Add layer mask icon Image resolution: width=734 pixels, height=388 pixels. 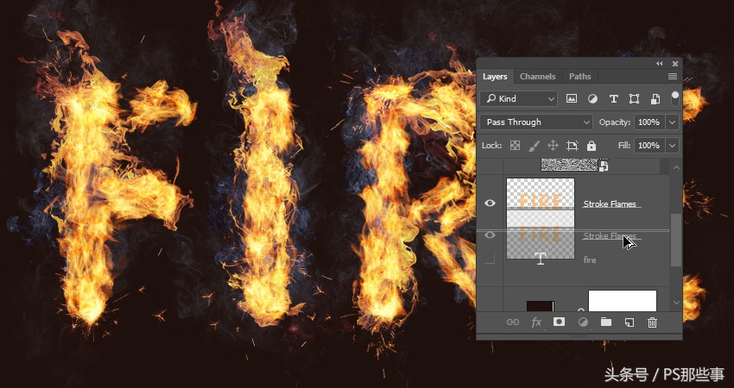tap(559, 322)
